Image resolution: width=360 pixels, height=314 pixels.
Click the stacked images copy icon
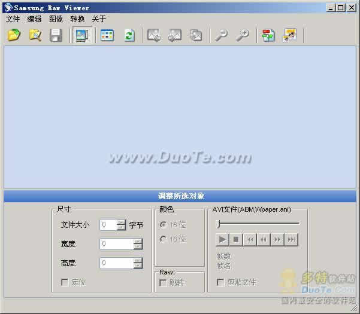(196, 35)
